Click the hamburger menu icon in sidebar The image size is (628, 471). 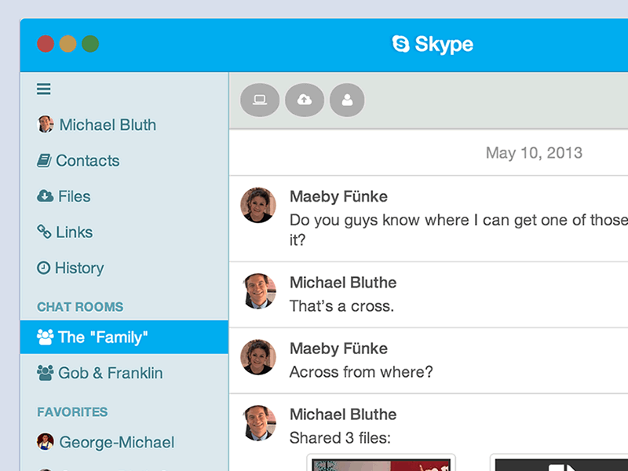click(x=44, y=89)
